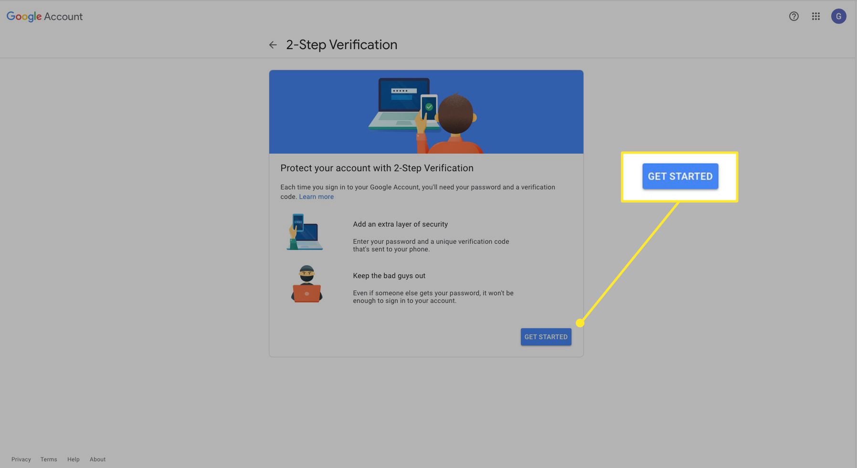Open the Google apps grid
Image resolution: width=857 pixels, height=468 pixels.
click(x=815, y=16)
